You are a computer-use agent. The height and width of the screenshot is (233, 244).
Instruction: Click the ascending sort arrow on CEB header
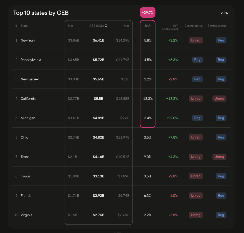106,25
